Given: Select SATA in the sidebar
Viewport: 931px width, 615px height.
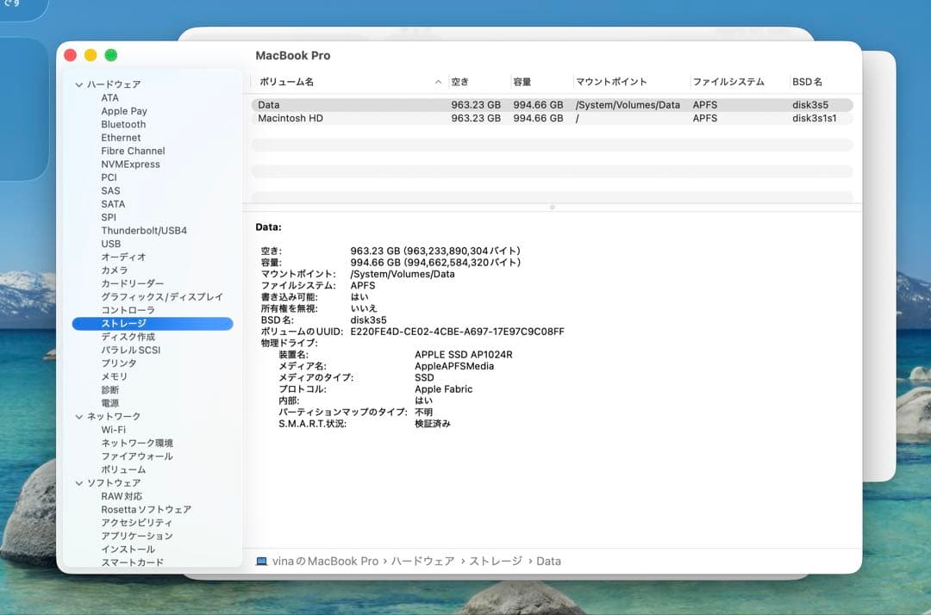Looking at the screenshot, I should click(114, 204).
